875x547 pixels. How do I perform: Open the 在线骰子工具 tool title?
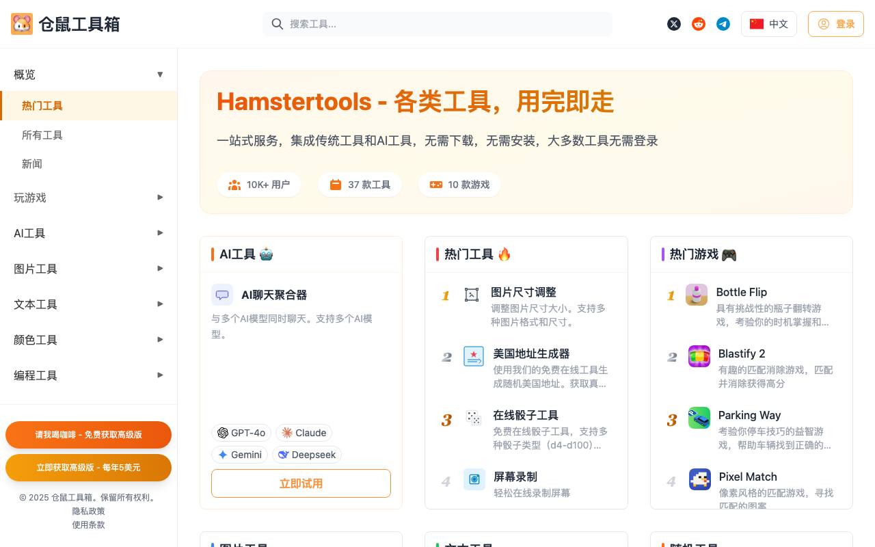[526, 415]
